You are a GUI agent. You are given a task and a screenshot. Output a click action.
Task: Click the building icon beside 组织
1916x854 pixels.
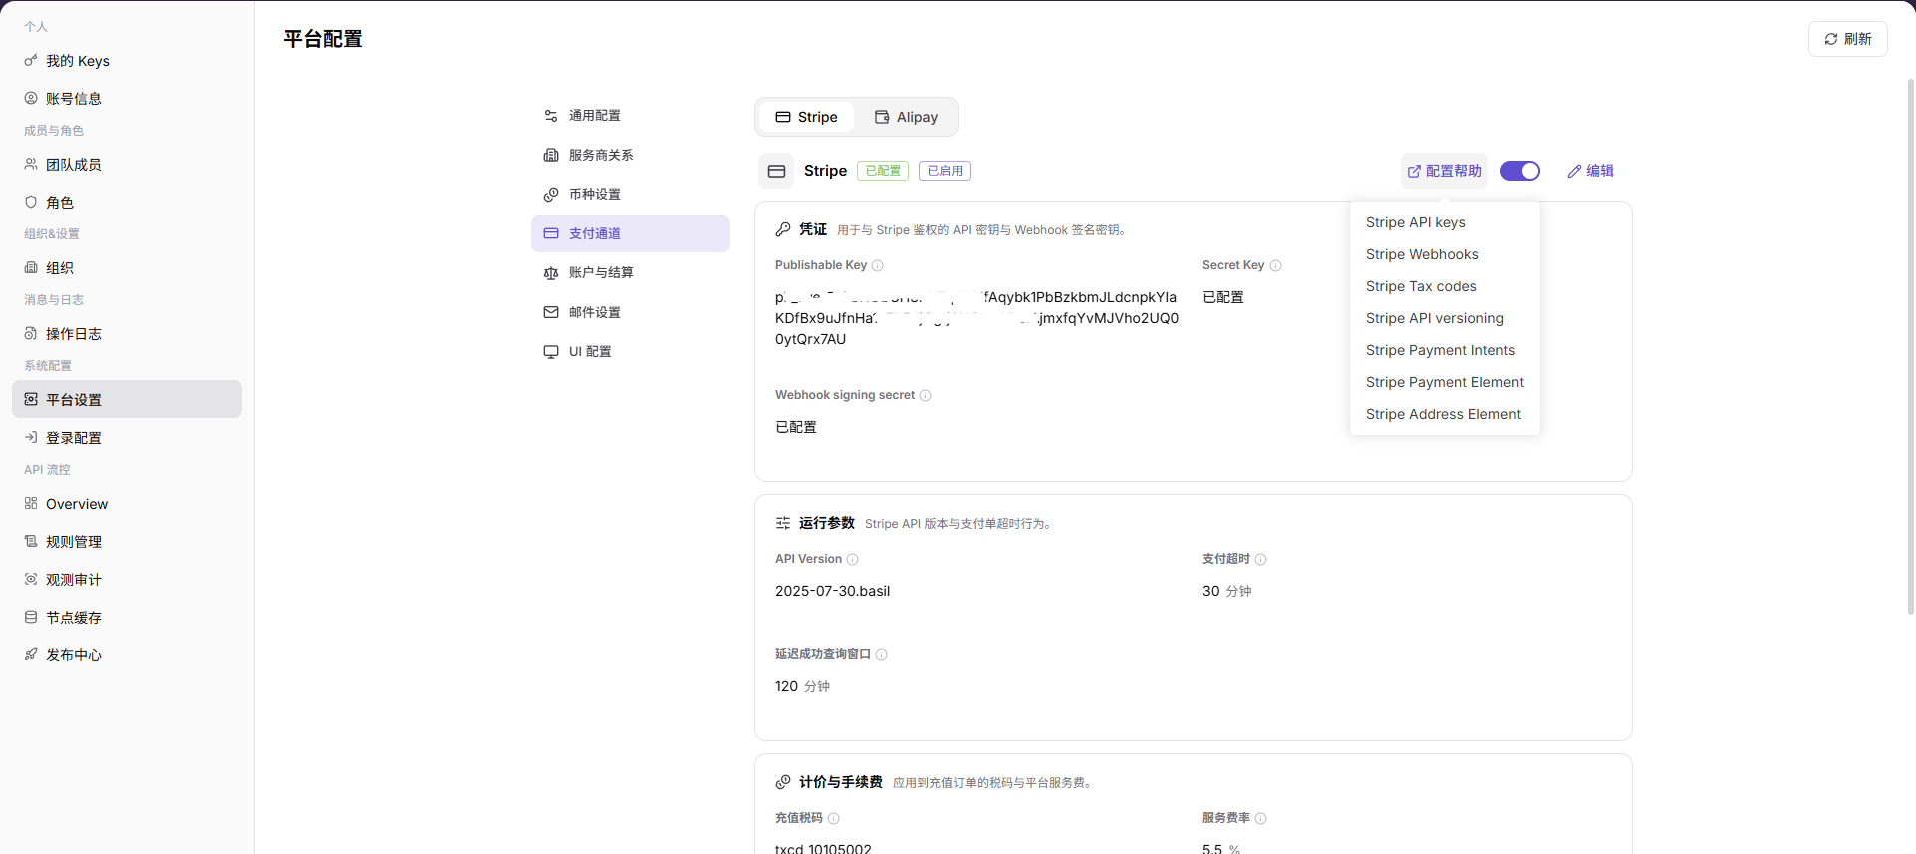pyautogui.click(x=31, y=267)
